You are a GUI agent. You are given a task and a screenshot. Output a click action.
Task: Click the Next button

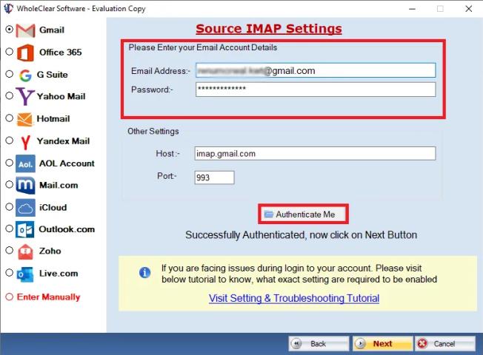click(382, 344)
